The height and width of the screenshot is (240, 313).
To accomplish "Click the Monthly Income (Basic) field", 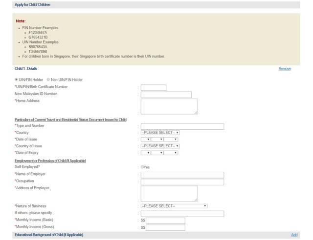I will coord(165,220).
